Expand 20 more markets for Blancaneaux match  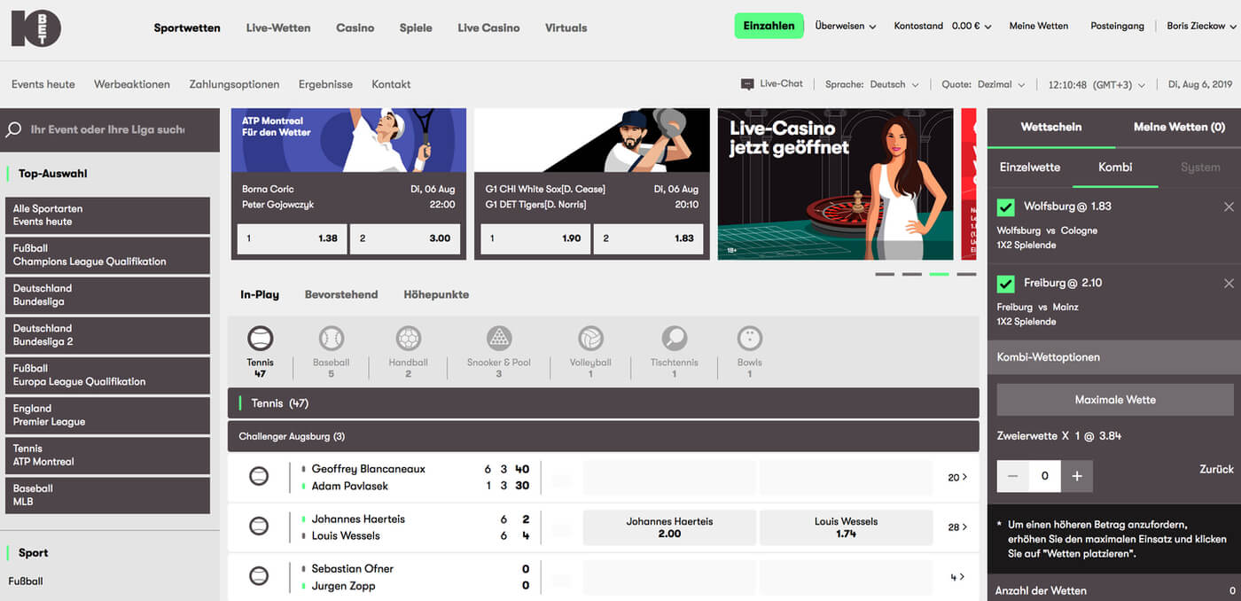click(957, 477)
